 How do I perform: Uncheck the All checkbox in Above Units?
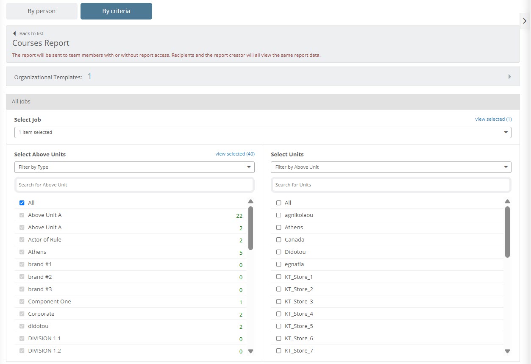(x=22, y=203)
